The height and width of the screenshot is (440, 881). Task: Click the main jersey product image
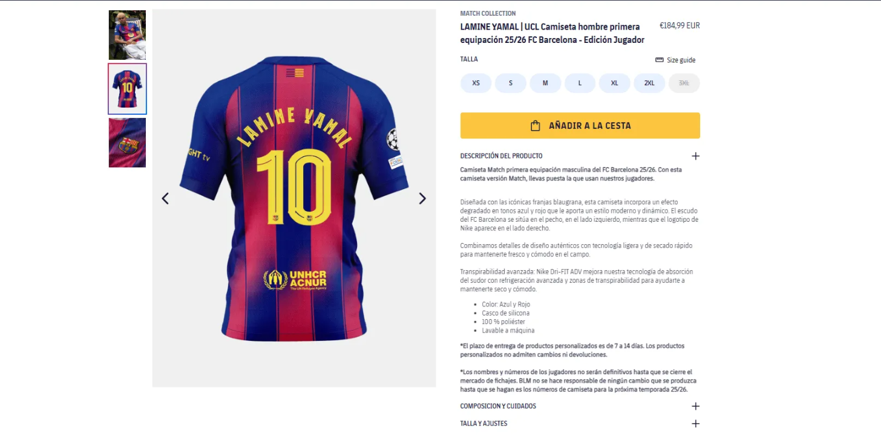point(294,198)
